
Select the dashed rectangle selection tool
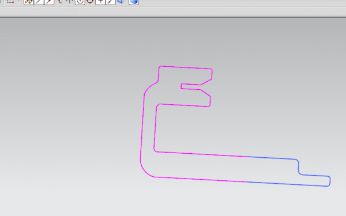(10, 1)
